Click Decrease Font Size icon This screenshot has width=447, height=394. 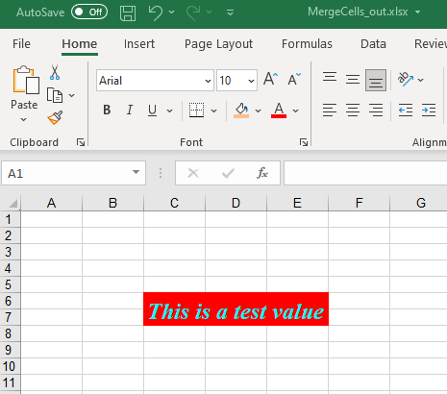click(294, 79)
